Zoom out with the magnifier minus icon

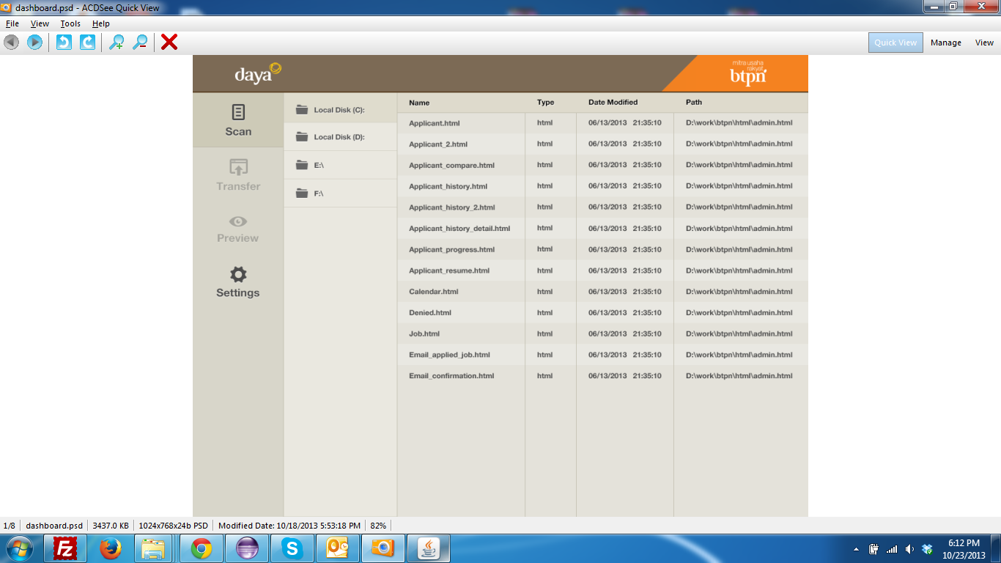(x=140, y=43)
